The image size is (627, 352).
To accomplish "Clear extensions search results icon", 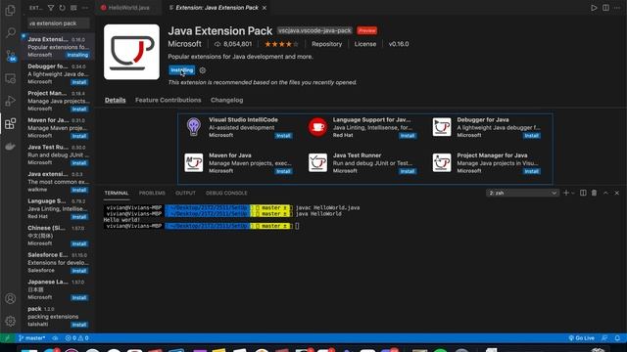I will tap(73, 8).
